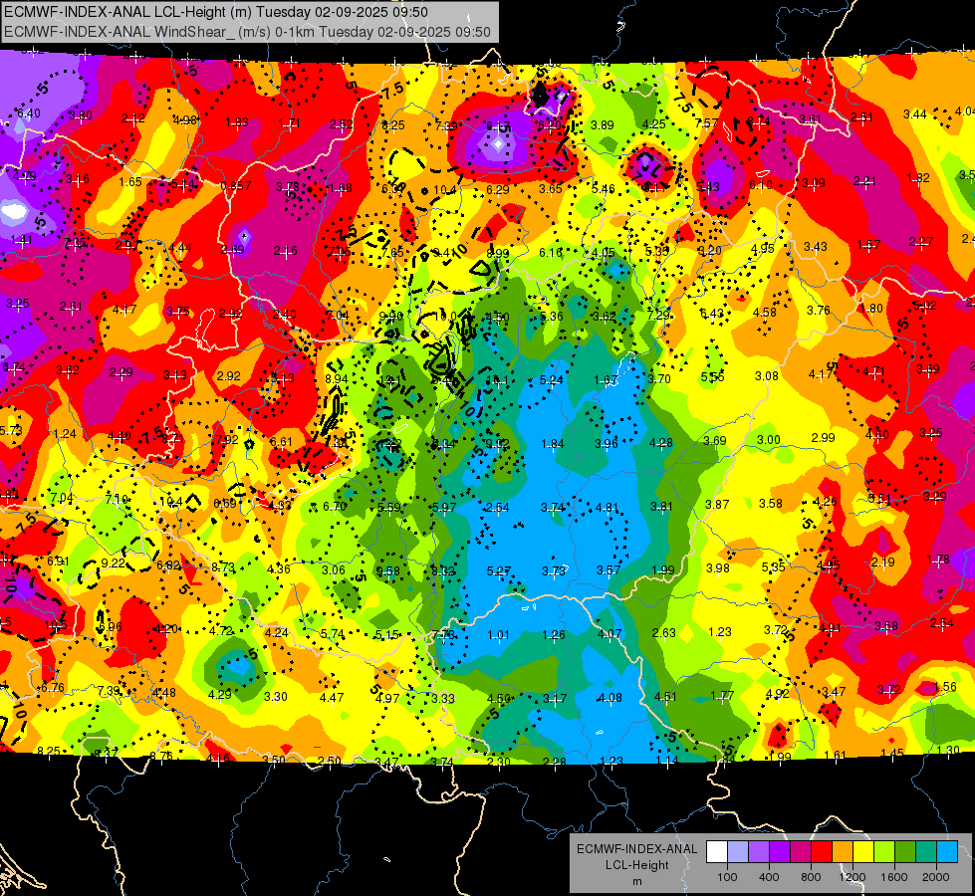The height and width of the screenshot is (896, 975).
Task: Click the wind shear value 1.61
Action: tap(836, 756)
